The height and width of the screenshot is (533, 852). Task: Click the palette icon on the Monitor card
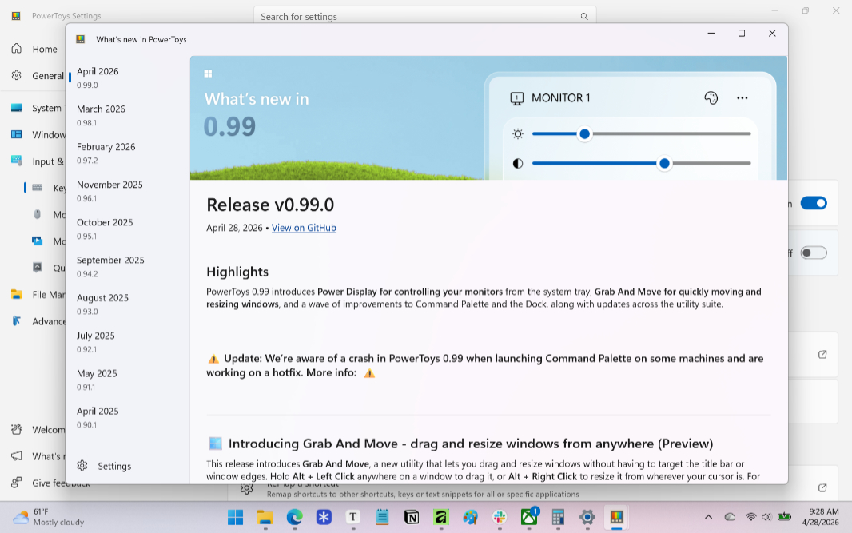tap(711, 97)
